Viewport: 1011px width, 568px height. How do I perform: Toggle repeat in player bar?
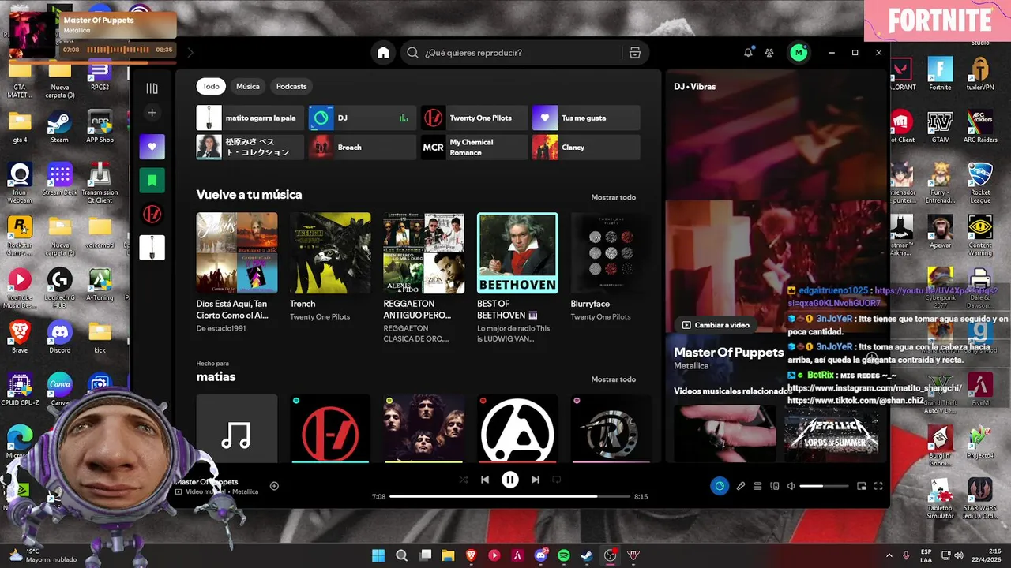(x=557, y=480)
